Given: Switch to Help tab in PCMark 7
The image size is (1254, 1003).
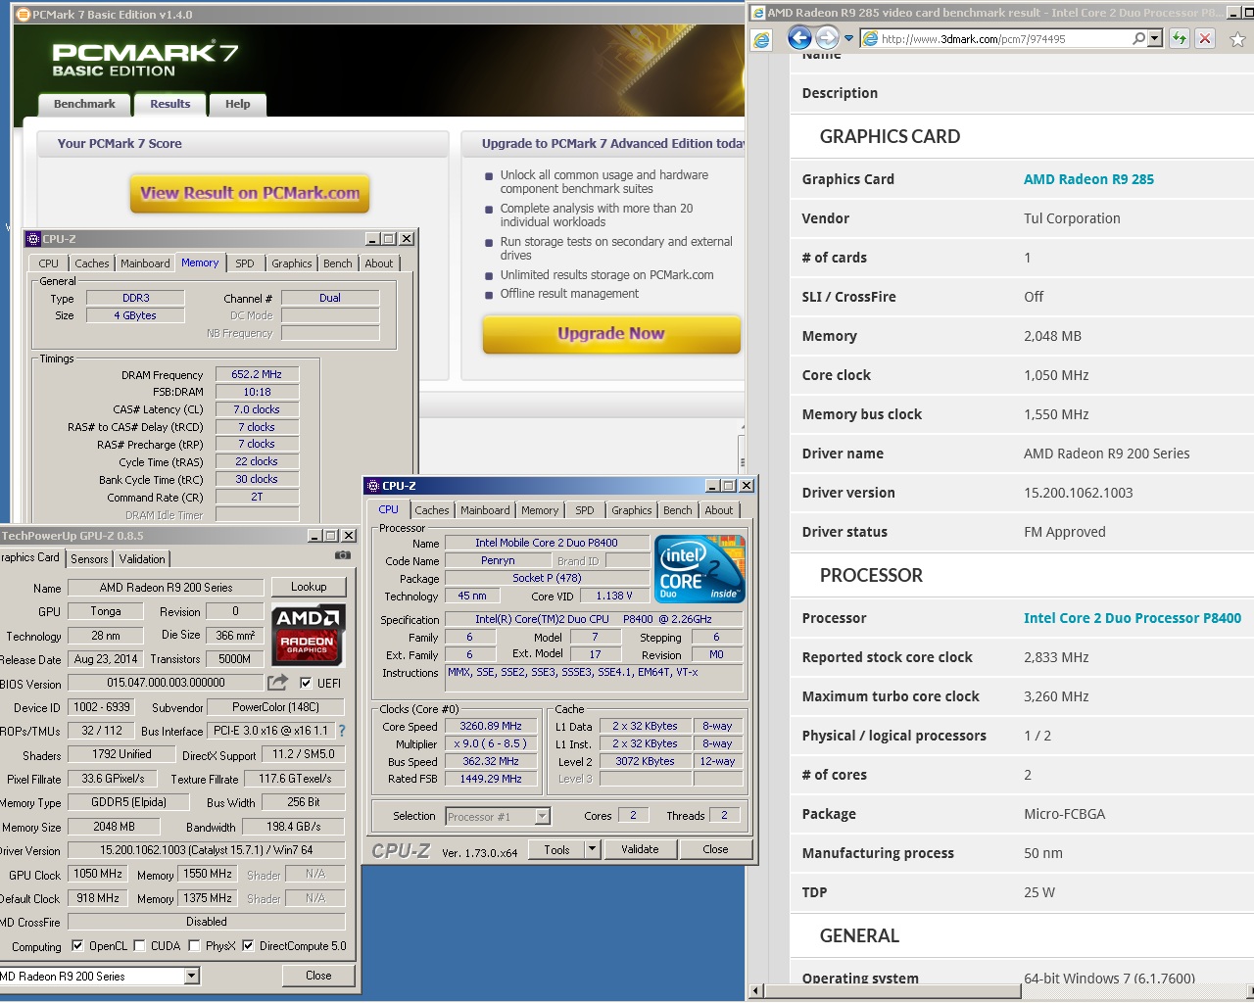Looking at the screenshot, I should (x=238, y=104).
